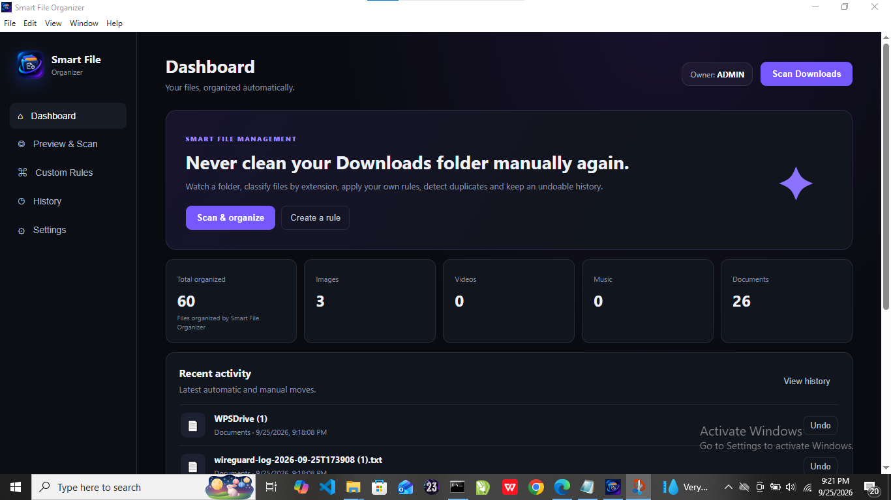Screen dimensions: 891x500
Task: Click the Custom Rules command icon
Action: point(22,173)
